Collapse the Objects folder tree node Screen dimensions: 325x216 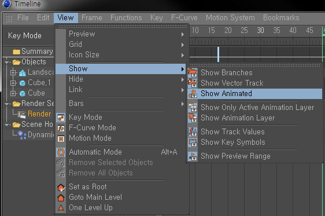pyautogui.click(x=7, y=62)
